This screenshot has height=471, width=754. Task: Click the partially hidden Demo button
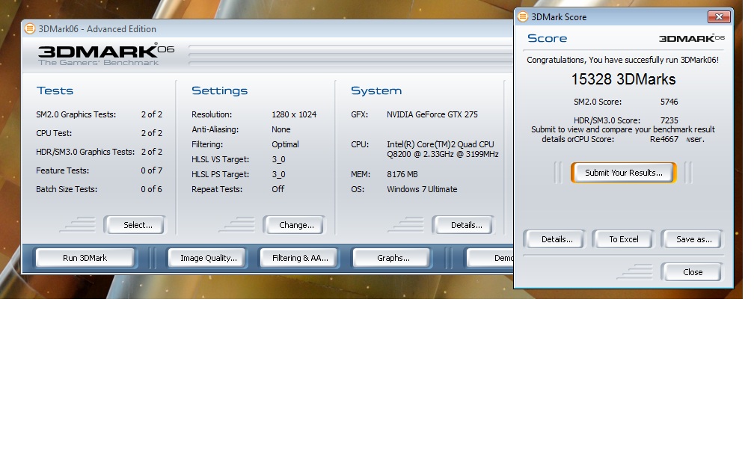tap(490, 258)
